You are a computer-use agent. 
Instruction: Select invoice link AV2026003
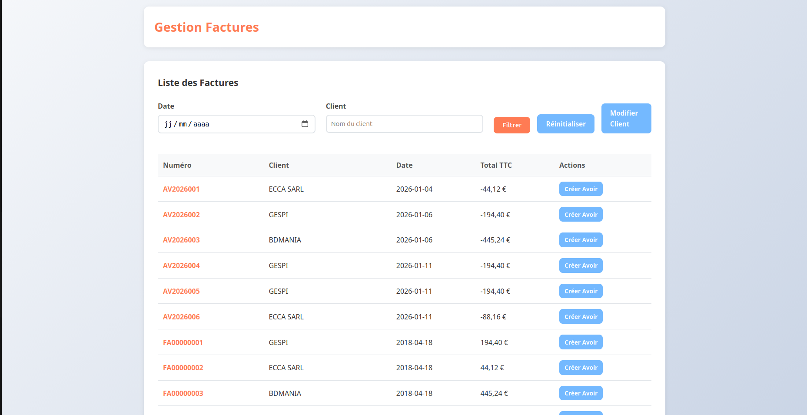[181, 240]
